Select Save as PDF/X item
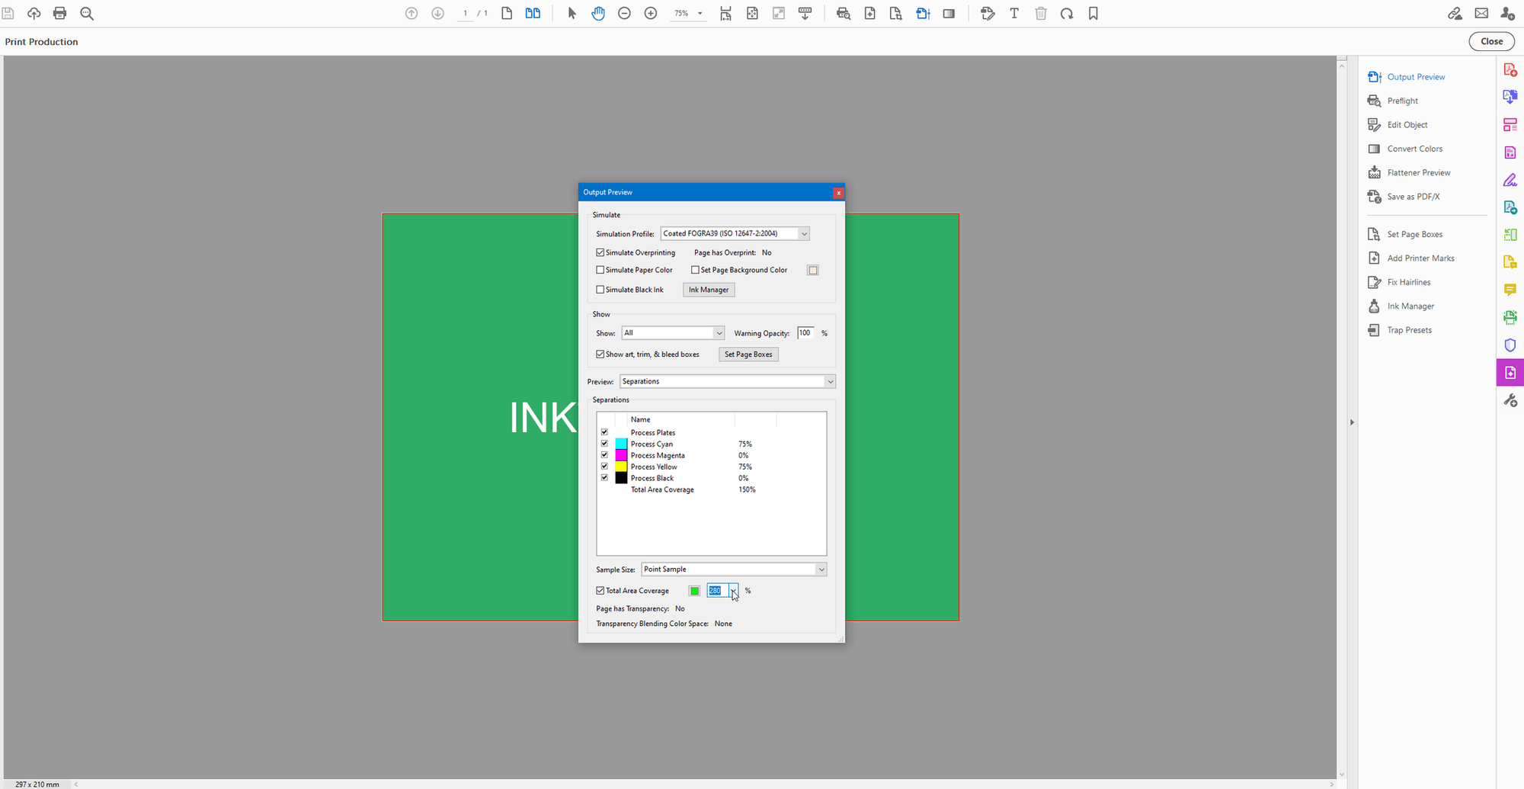The image size is (1524, 789). [x=1413, y=197]
